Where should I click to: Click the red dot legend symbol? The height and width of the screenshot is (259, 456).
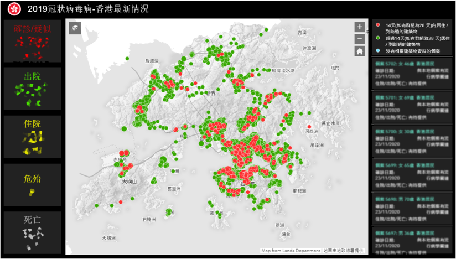click(x=377, y=25)
